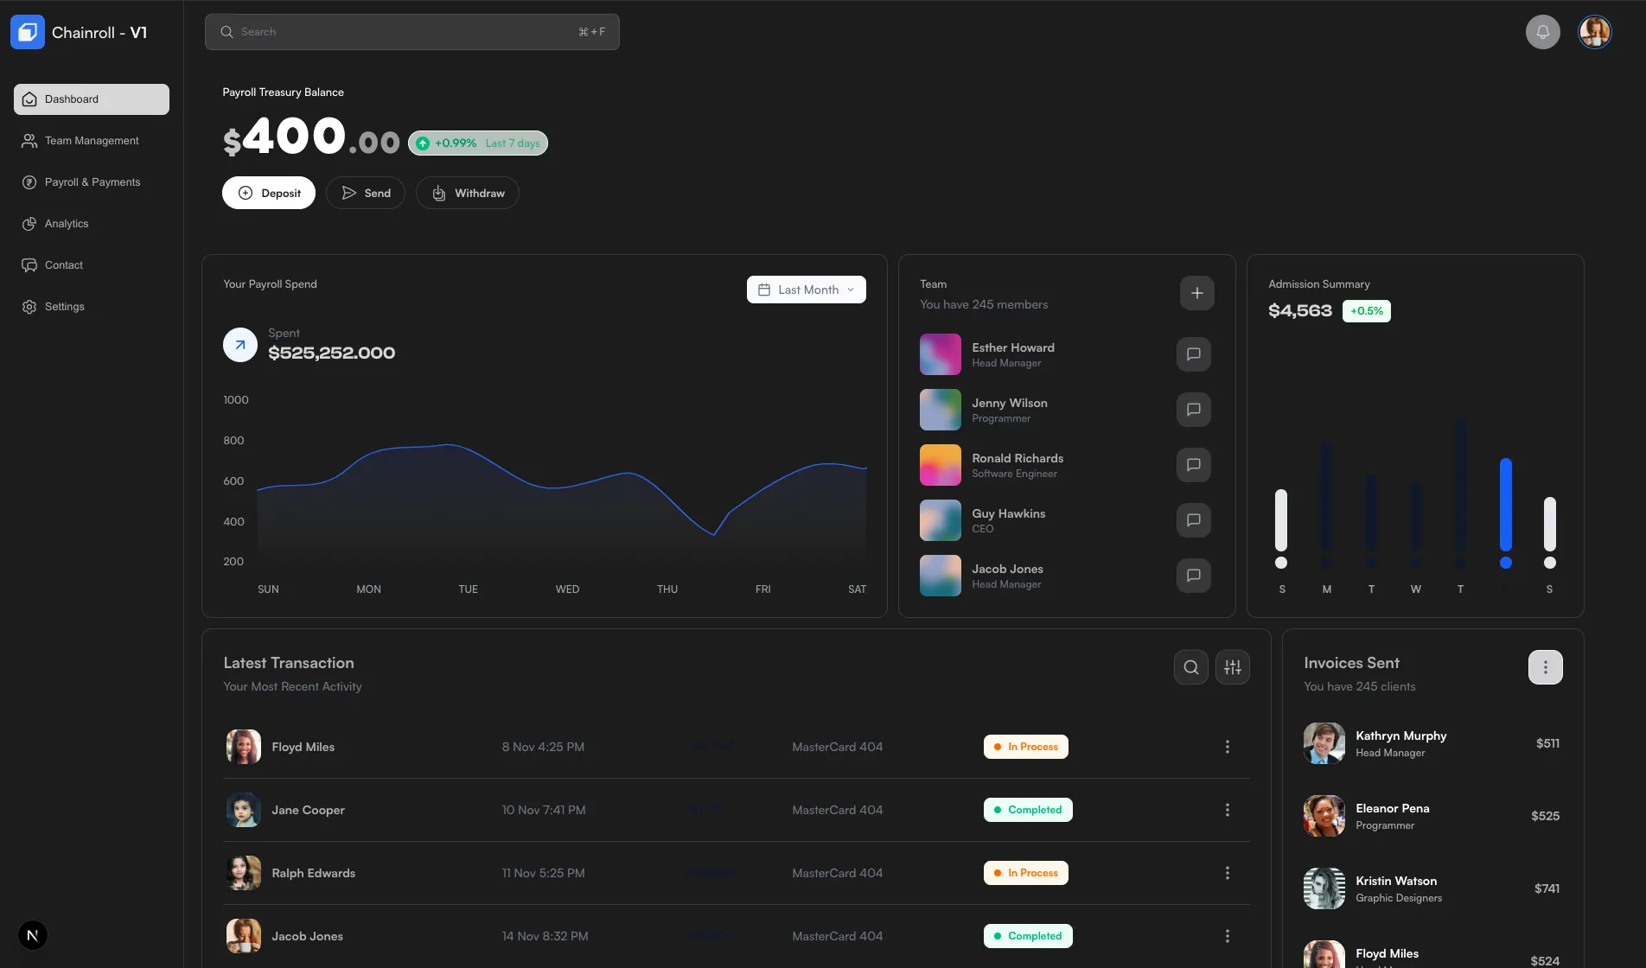
Task: Click the spent arrow icon
Action: pos(240,345)
